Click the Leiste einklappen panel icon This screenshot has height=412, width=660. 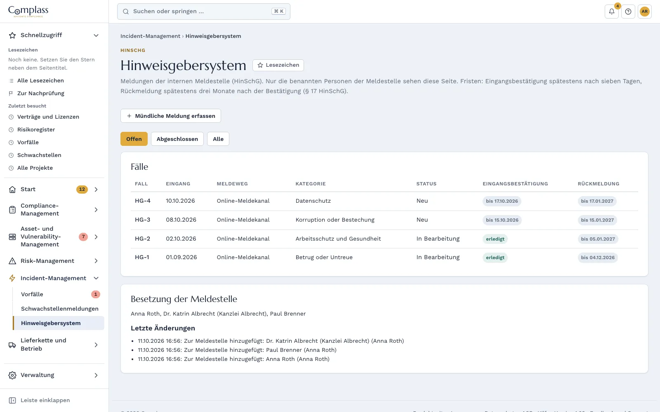point(12,400)
